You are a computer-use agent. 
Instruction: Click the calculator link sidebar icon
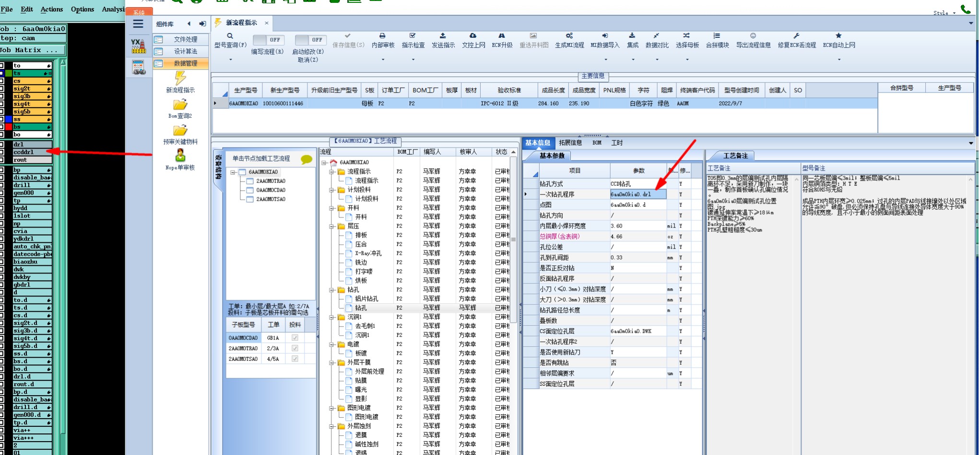coord(139,68)
